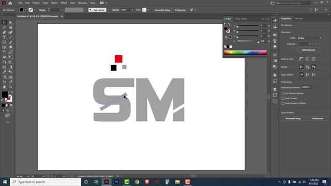Click the Swap Fill and Stroke arrow

click(x=11, y=92)
